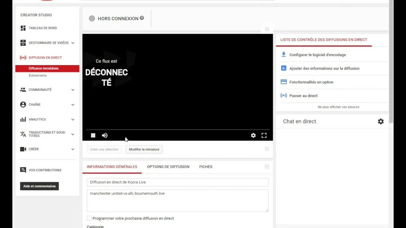Click the Traductions et sous-titres translate icon
The width and height of the screenshot is (406, 228).
point(23,134)
